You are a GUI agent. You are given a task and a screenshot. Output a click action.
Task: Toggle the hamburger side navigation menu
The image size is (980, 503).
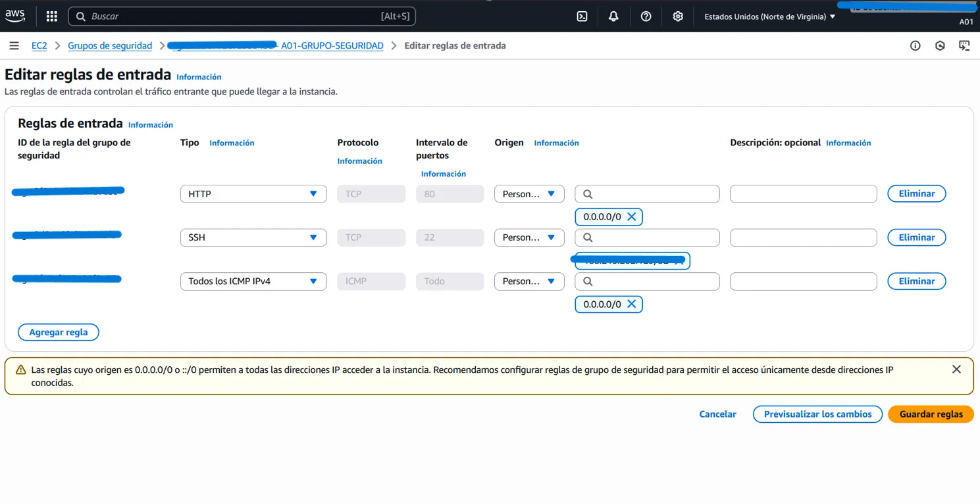click(x=14, y=46)
